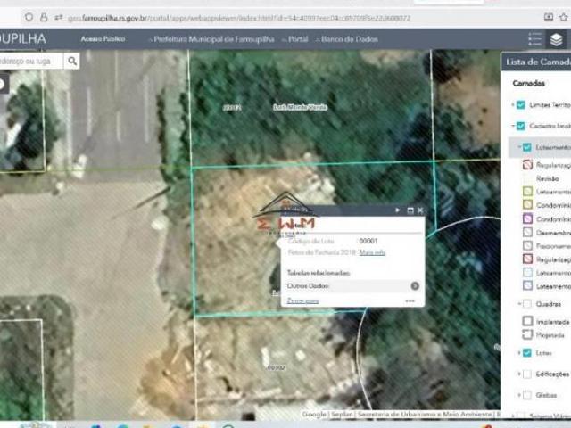Collapse the Quadras layer legend

(519, 304)
